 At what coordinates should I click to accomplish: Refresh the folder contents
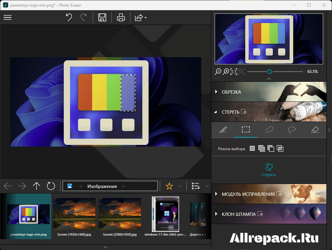tap(51, 186)
